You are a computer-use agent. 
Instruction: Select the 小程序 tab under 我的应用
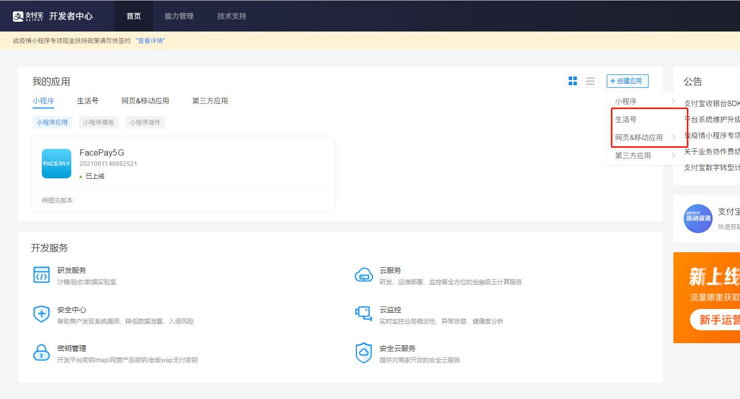coord(43,101)
